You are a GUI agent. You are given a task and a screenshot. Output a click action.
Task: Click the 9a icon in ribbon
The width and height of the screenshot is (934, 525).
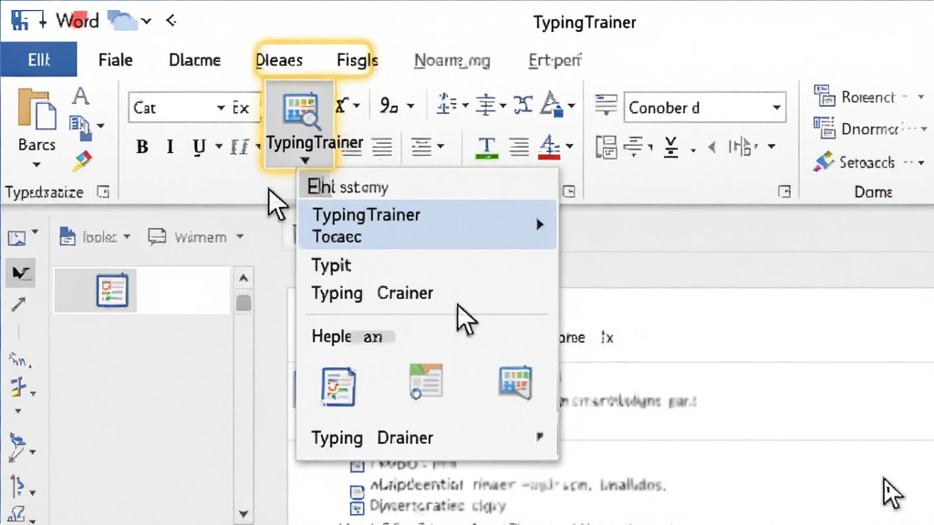click(x=389, y=106)
